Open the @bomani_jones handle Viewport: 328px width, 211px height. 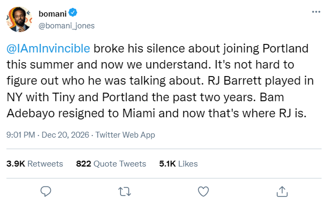[x=66, y=26]
